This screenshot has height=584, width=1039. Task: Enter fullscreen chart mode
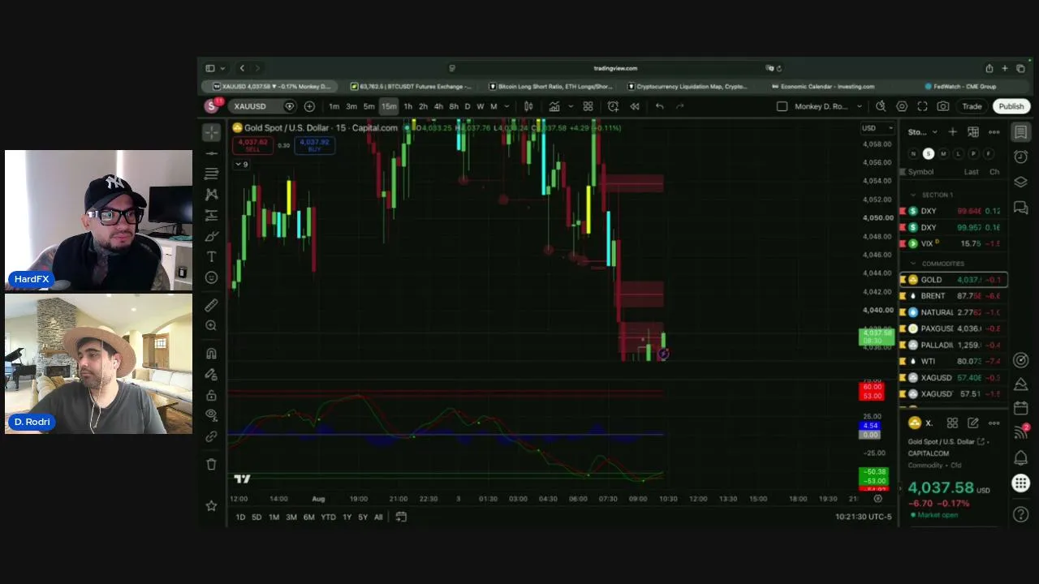click(x=922, y=106)
